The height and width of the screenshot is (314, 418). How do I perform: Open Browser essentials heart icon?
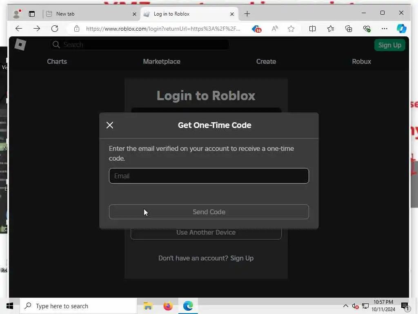(367, 29)
